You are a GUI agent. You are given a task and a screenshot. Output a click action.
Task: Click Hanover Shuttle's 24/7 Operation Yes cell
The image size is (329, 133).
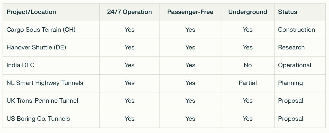129,48
